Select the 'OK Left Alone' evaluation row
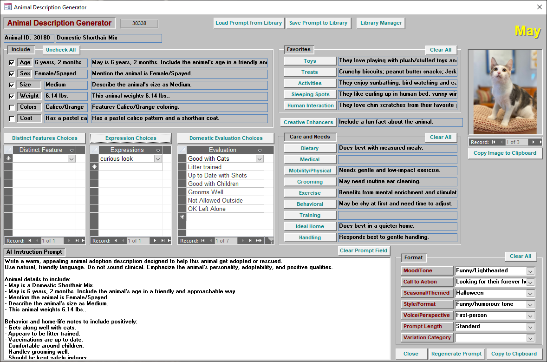The height and width of the screenshot is (362, 547). click(225, 209)
